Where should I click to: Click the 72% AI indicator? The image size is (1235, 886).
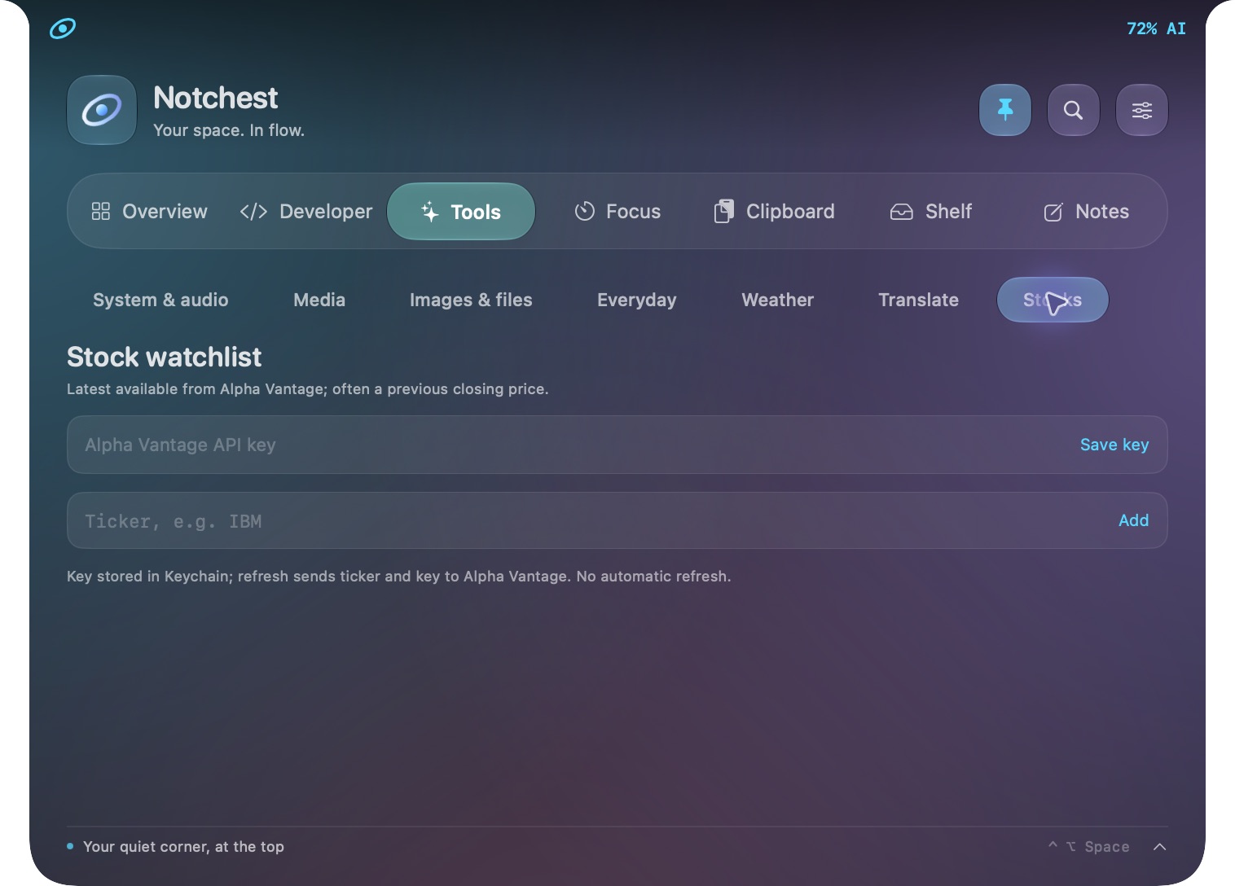tap(1156, 29)
